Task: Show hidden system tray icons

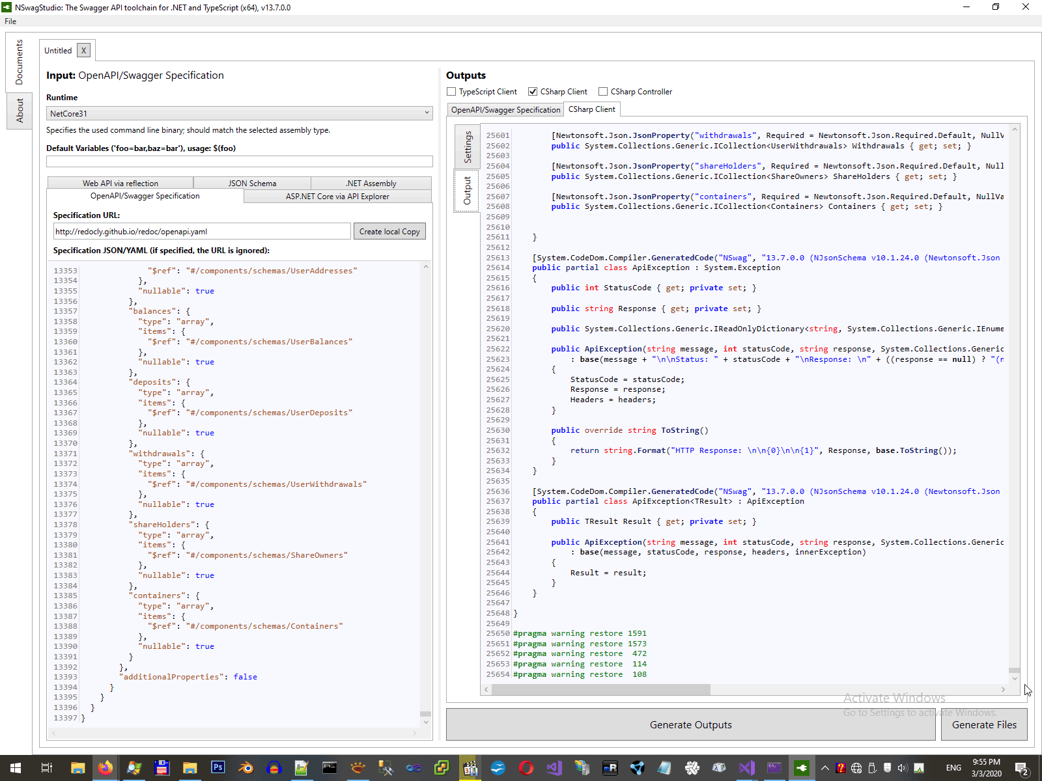Action: coord(824,768)
